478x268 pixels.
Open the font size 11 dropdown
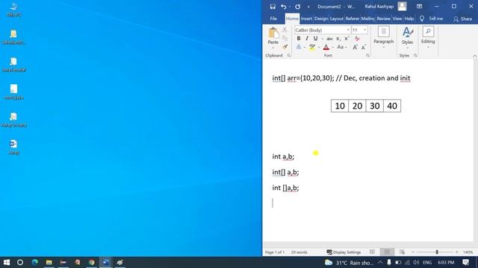365,30
